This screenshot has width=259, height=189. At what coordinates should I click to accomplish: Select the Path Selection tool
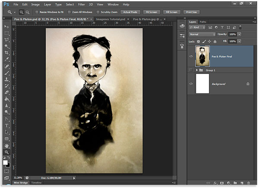coord(6,132)
